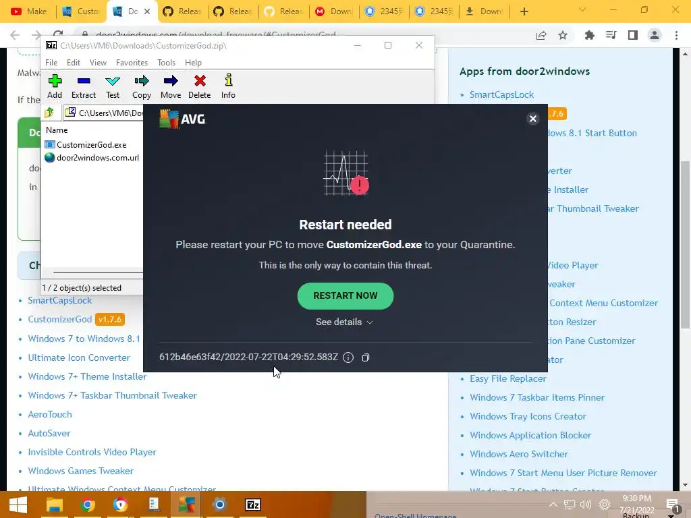Go up one folder level in 7-Zip
The height and width of the screenshot is (518, 691).
tap(49, 113)
